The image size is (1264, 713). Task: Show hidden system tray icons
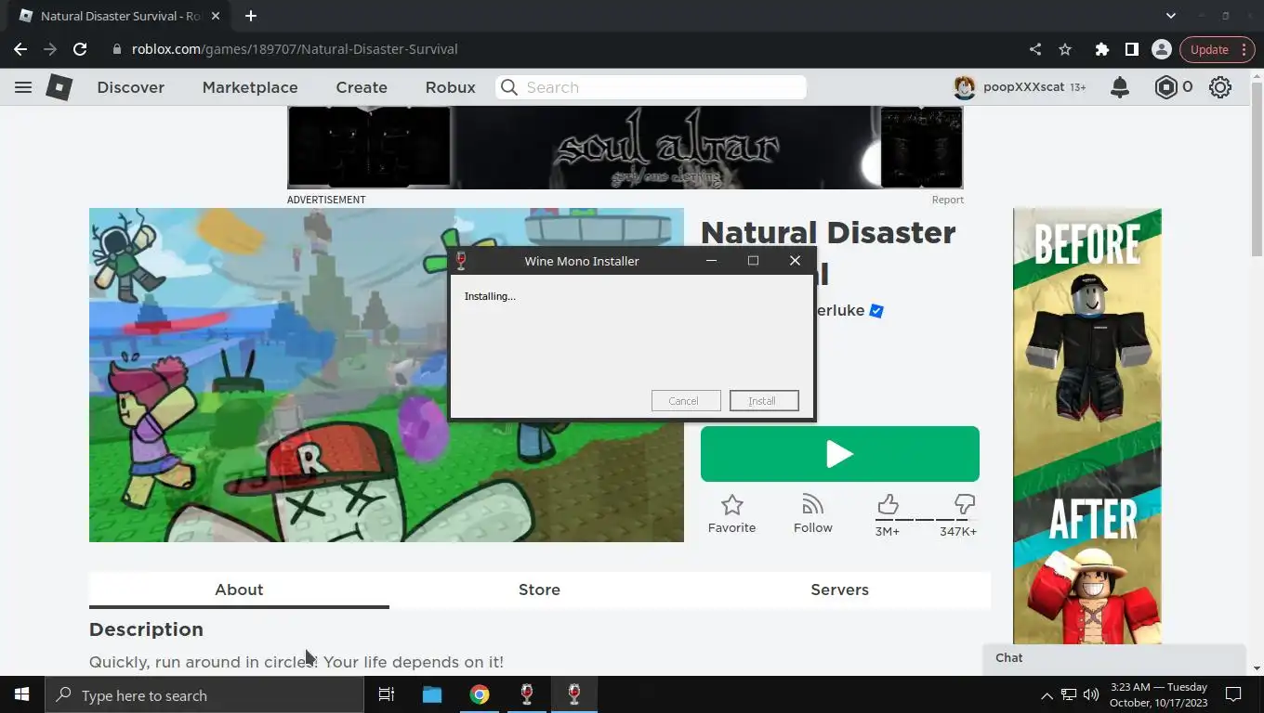(x=1047, y=694)
